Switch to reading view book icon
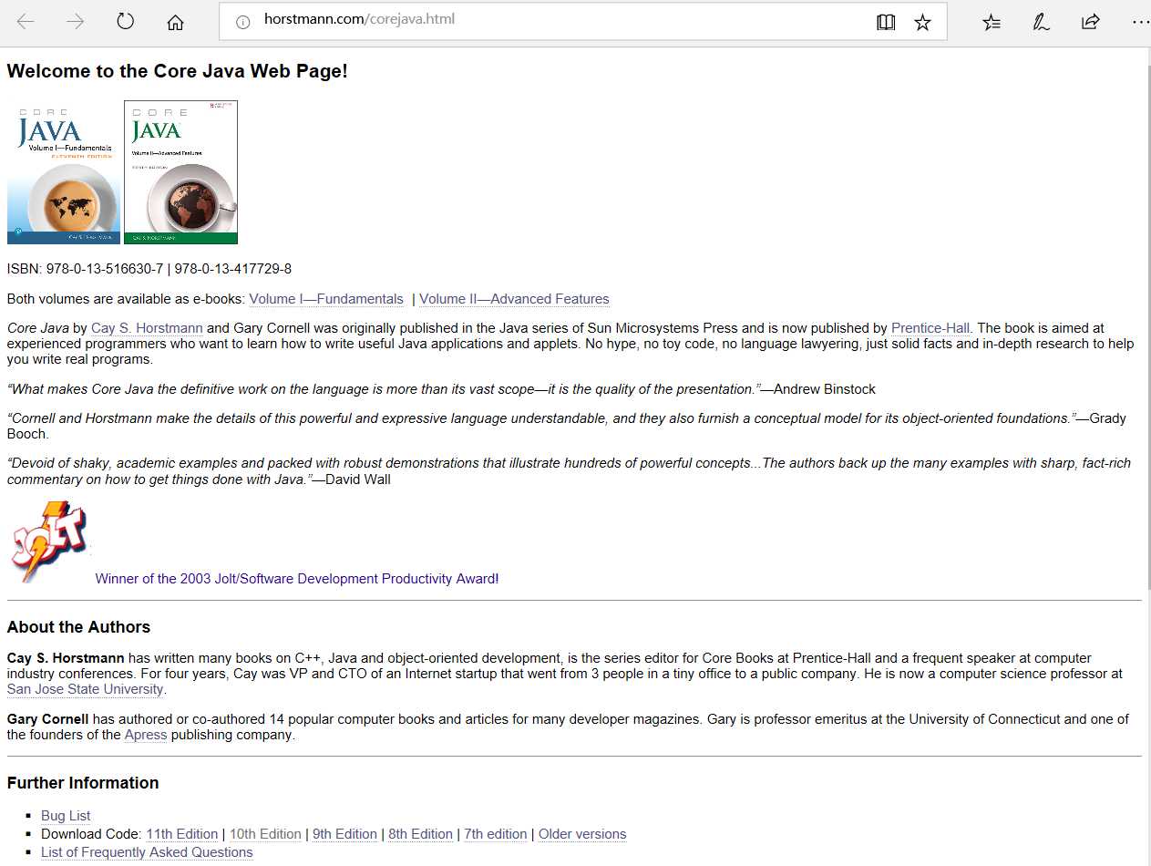The image size is (1151, 866). (x=886, y=22)
